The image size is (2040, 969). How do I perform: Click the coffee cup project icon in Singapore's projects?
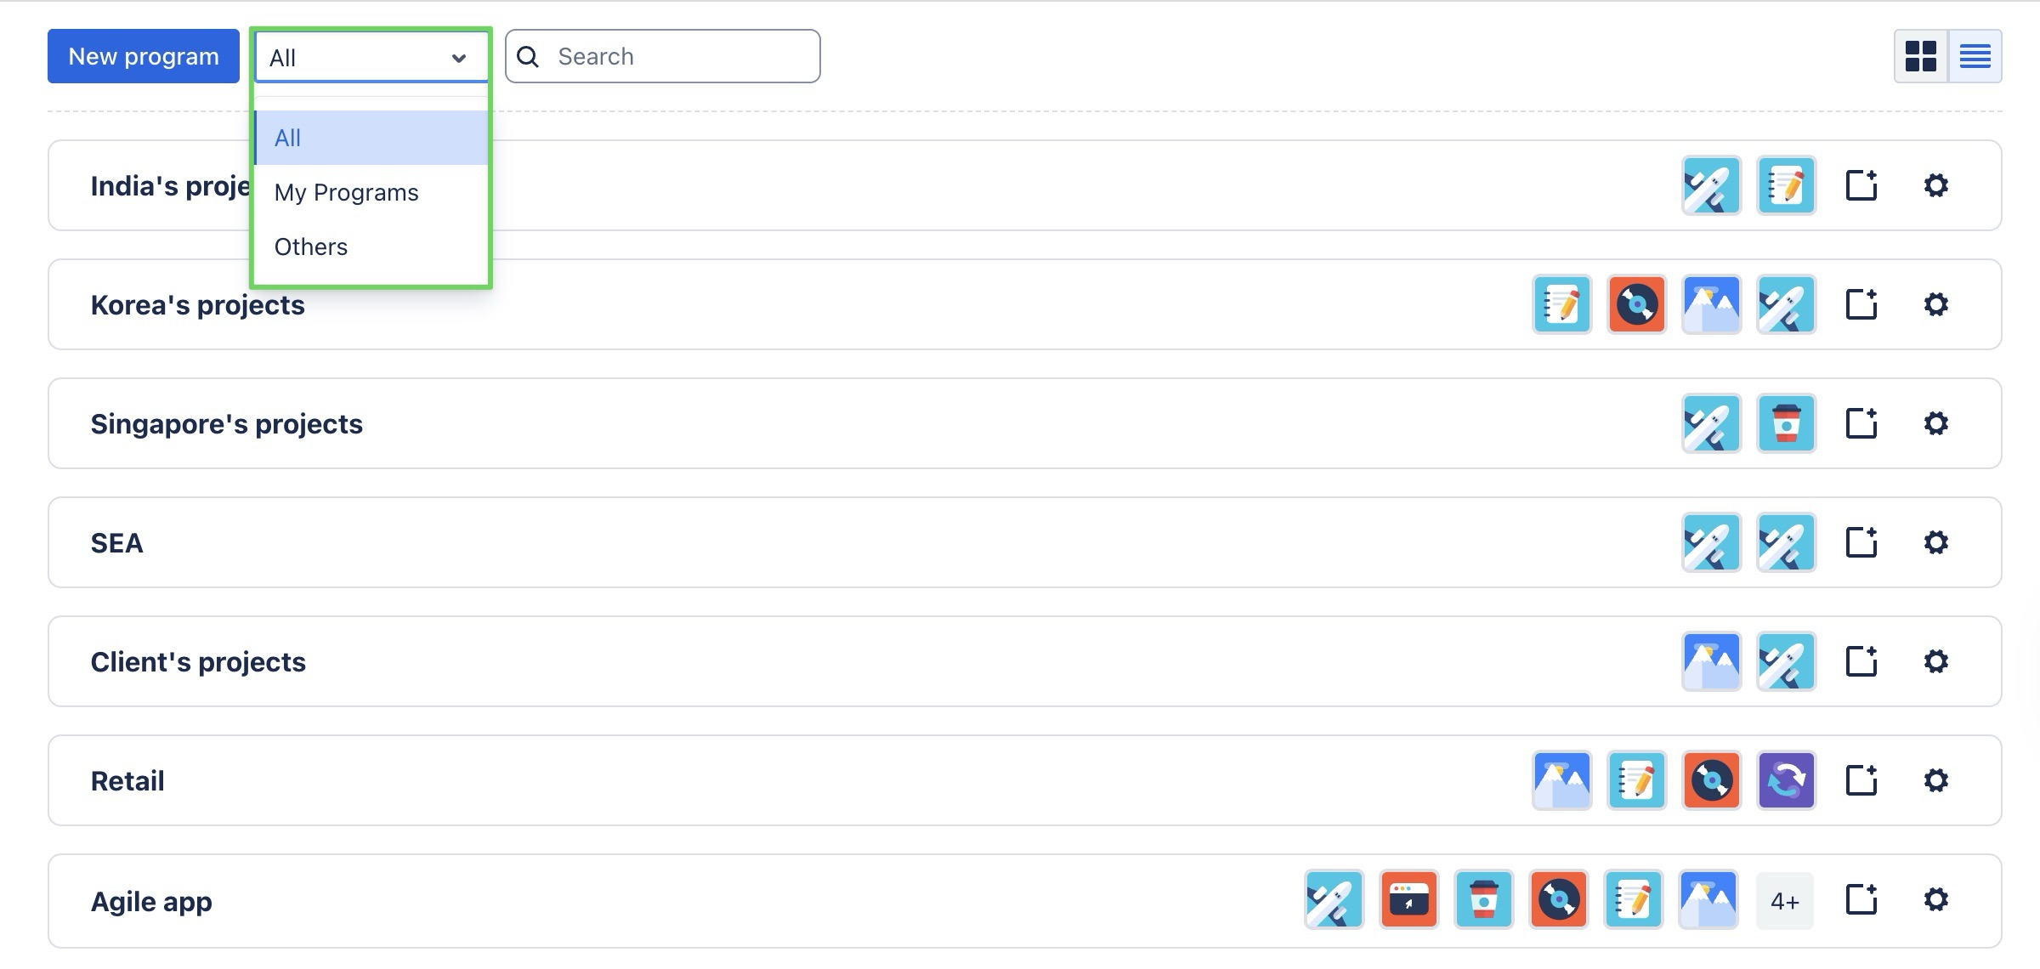point(1786,423)
